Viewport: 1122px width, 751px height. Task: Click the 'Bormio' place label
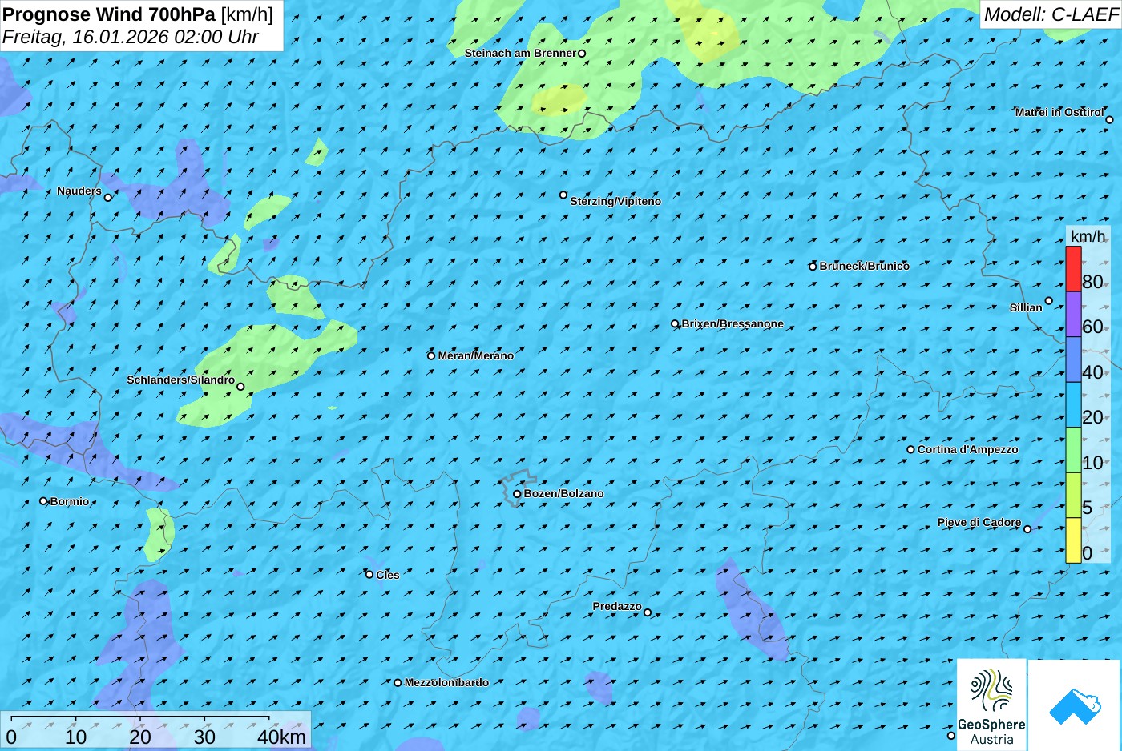(x=70, y=501)
